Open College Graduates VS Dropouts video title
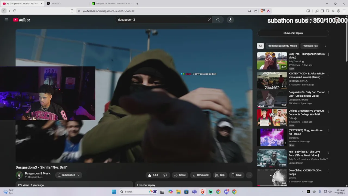Viewport: 348px width, 196px height. (x=306, y=113)
